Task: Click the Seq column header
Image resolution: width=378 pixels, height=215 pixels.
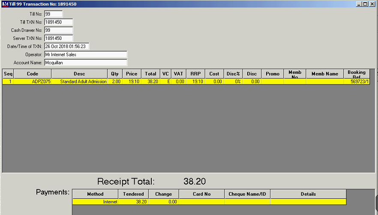Action: click(8, 74)
